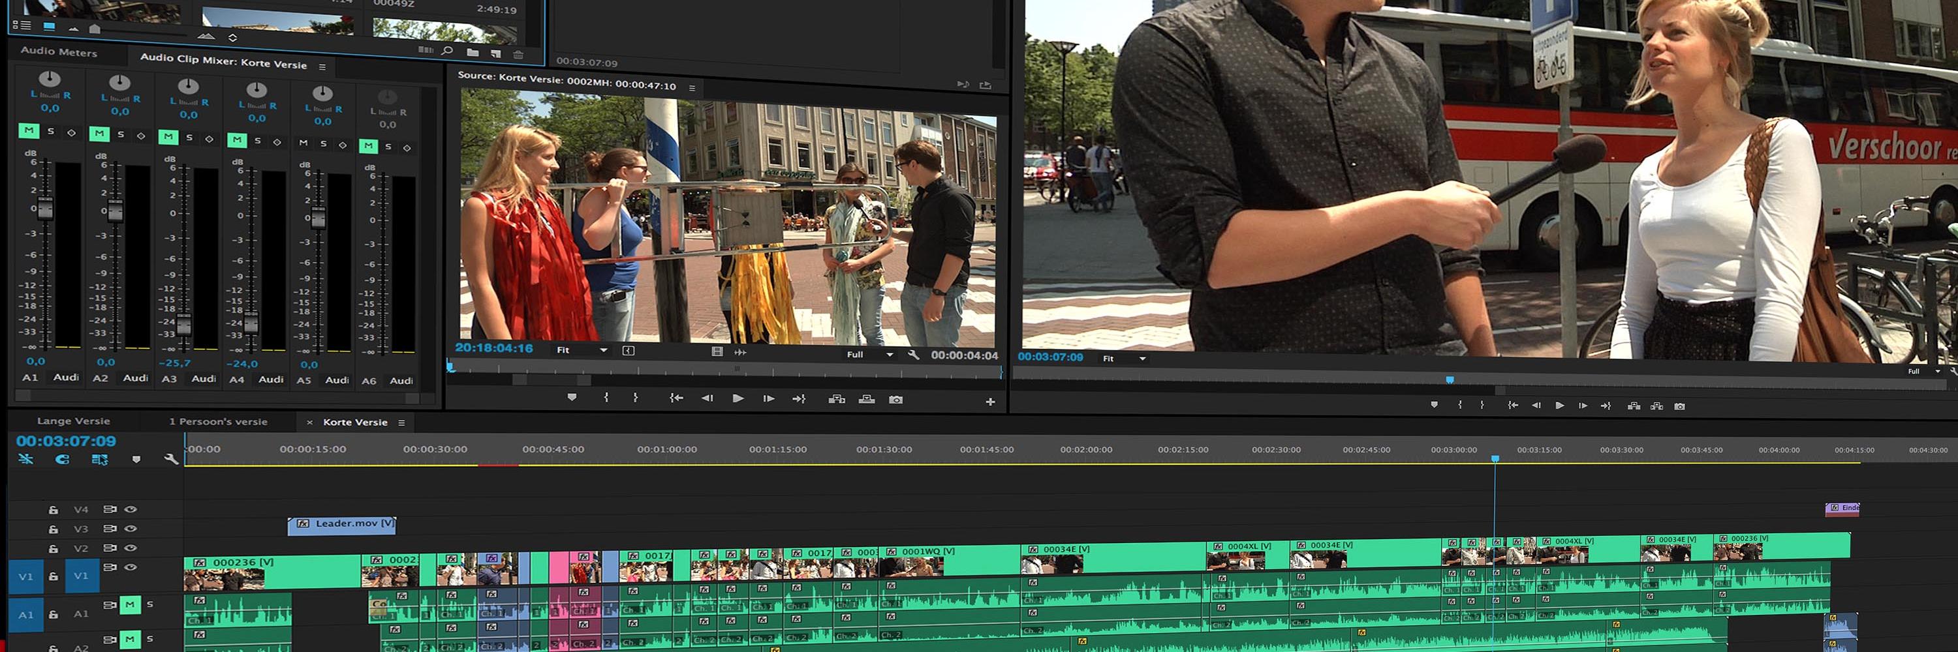Toggle nest-or-individual-clips insert mode in timeline
Viewport: 1958px width, 652px height.
(x=26, y=459)
